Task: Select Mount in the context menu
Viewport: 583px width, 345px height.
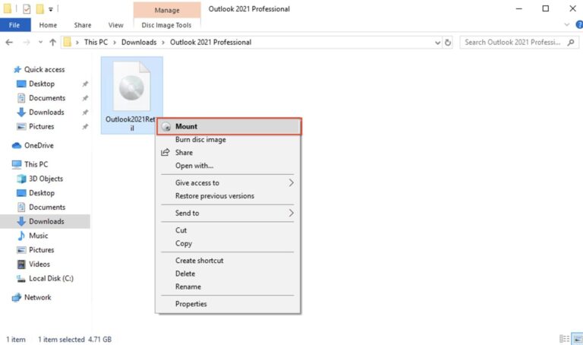Action: pos(228,127)
